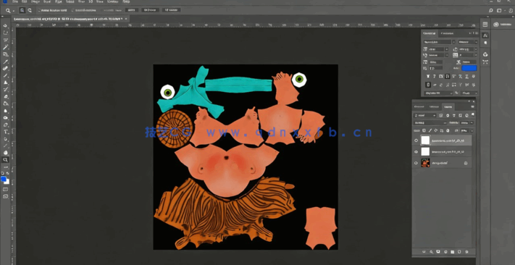Select the Brush tool
The image size is (515, 265).
pos(5,75)
